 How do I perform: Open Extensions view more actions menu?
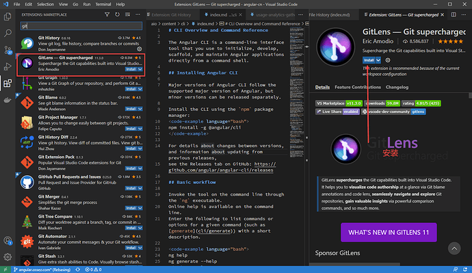(137, 14)
